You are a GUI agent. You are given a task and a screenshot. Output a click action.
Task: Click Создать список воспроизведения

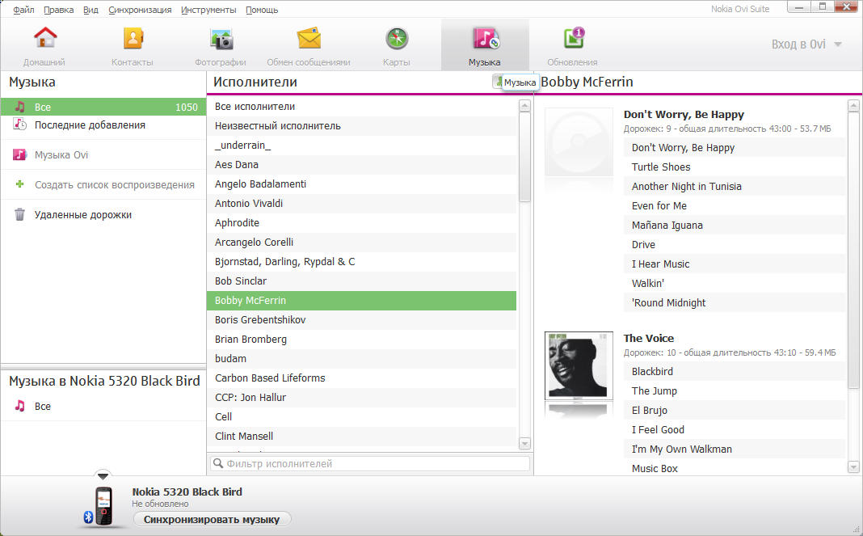click(x=103, y=184)
